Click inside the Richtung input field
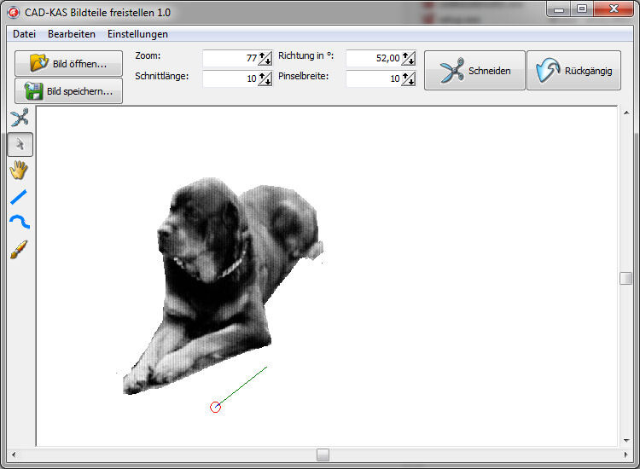Viewport: 640px width, 469px height. pyautogui.click(x=374, y=58)
